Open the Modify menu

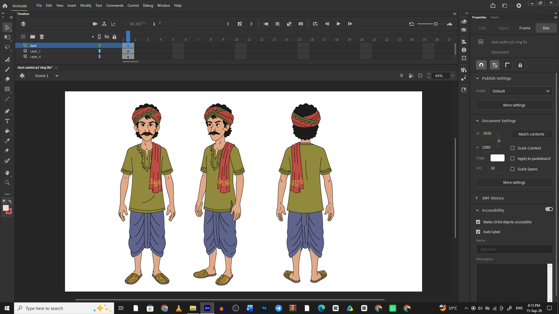click(86, 6)
